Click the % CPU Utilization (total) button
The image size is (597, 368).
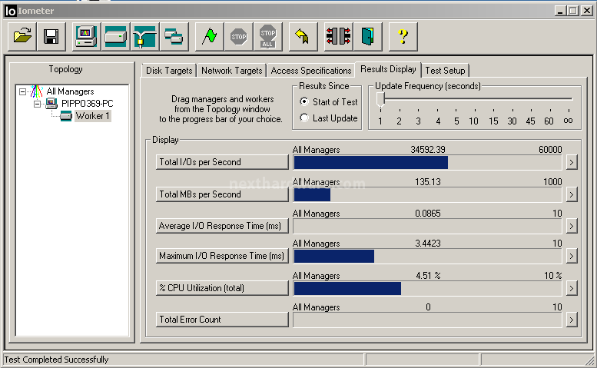click(x=222, y=287)
